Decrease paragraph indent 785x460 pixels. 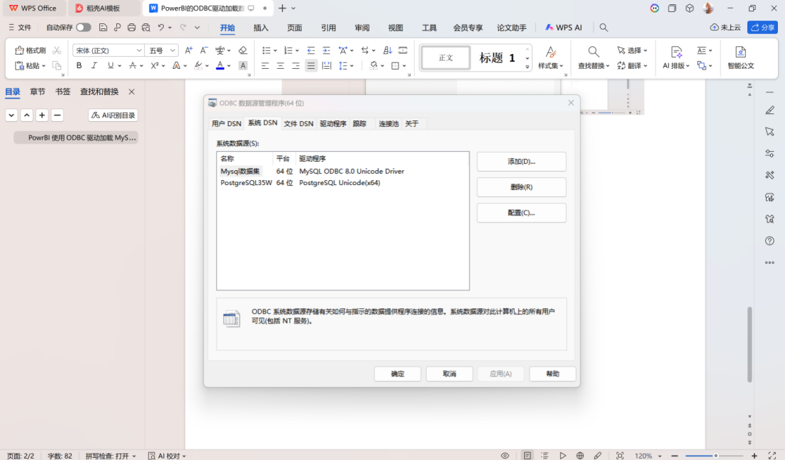click(311, 50)
